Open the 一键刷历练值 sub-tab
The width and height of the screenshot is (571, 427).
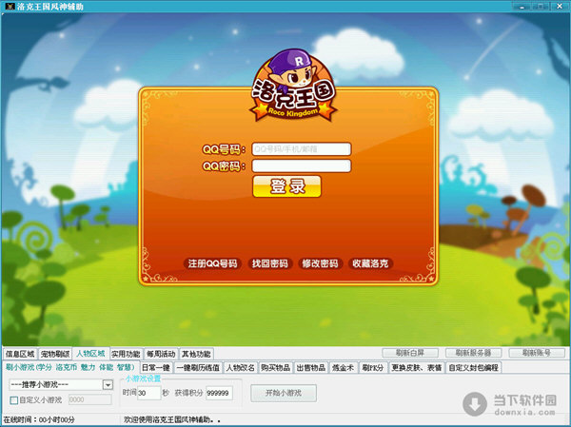coord(198,368)
